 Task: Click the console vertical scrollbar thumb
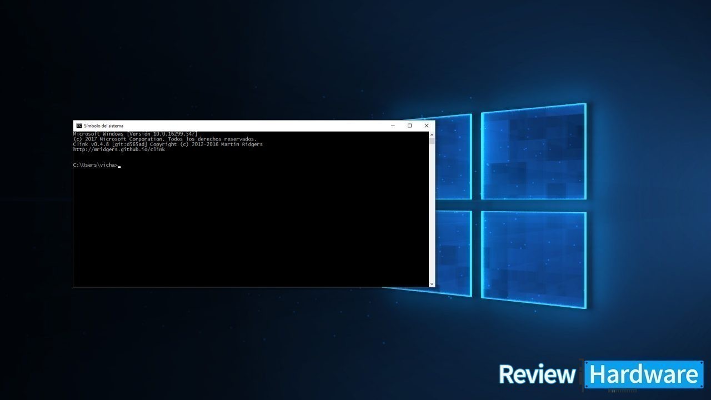click(x=432, y=141)
